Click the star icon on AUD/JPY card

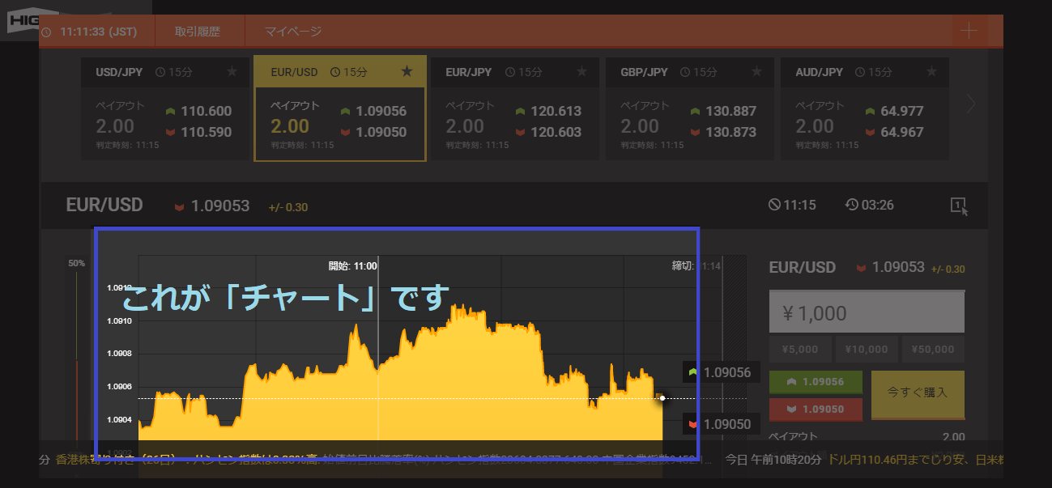pyautogui.click(x=931, y=72)
